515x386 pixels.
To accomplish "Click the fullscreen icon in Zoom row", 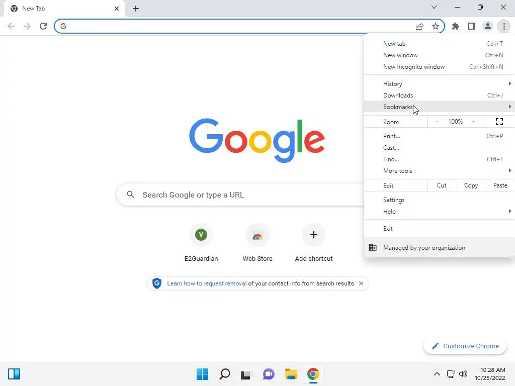I will tap(499, 122).
